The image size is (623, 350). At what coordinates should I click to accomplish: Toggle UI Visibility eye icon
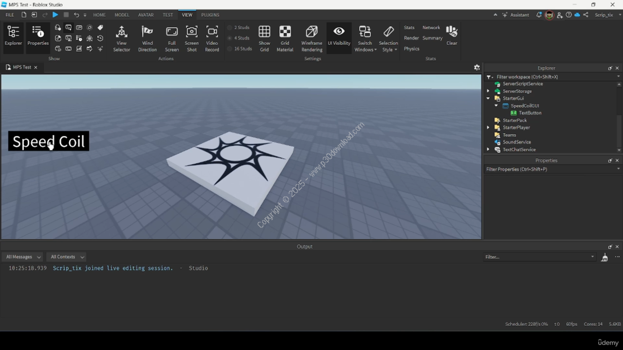[339, 32]
